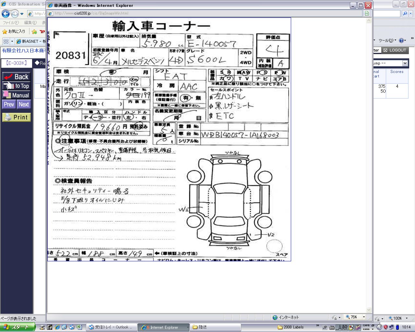
Task: Expand the jump combo box dropdown
Action: tap(405, 63)
